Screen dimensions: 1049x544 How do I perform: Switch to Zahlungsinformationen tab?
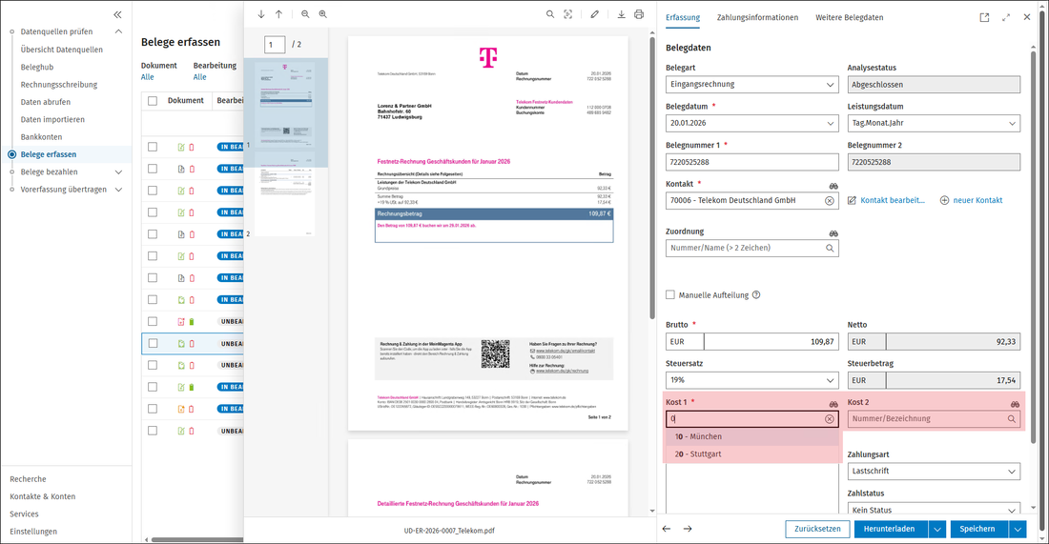[x=757, y=17]
